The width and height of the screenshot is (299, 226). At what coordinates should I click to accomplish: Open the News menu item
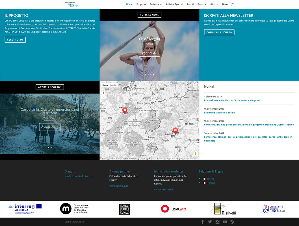225,4
